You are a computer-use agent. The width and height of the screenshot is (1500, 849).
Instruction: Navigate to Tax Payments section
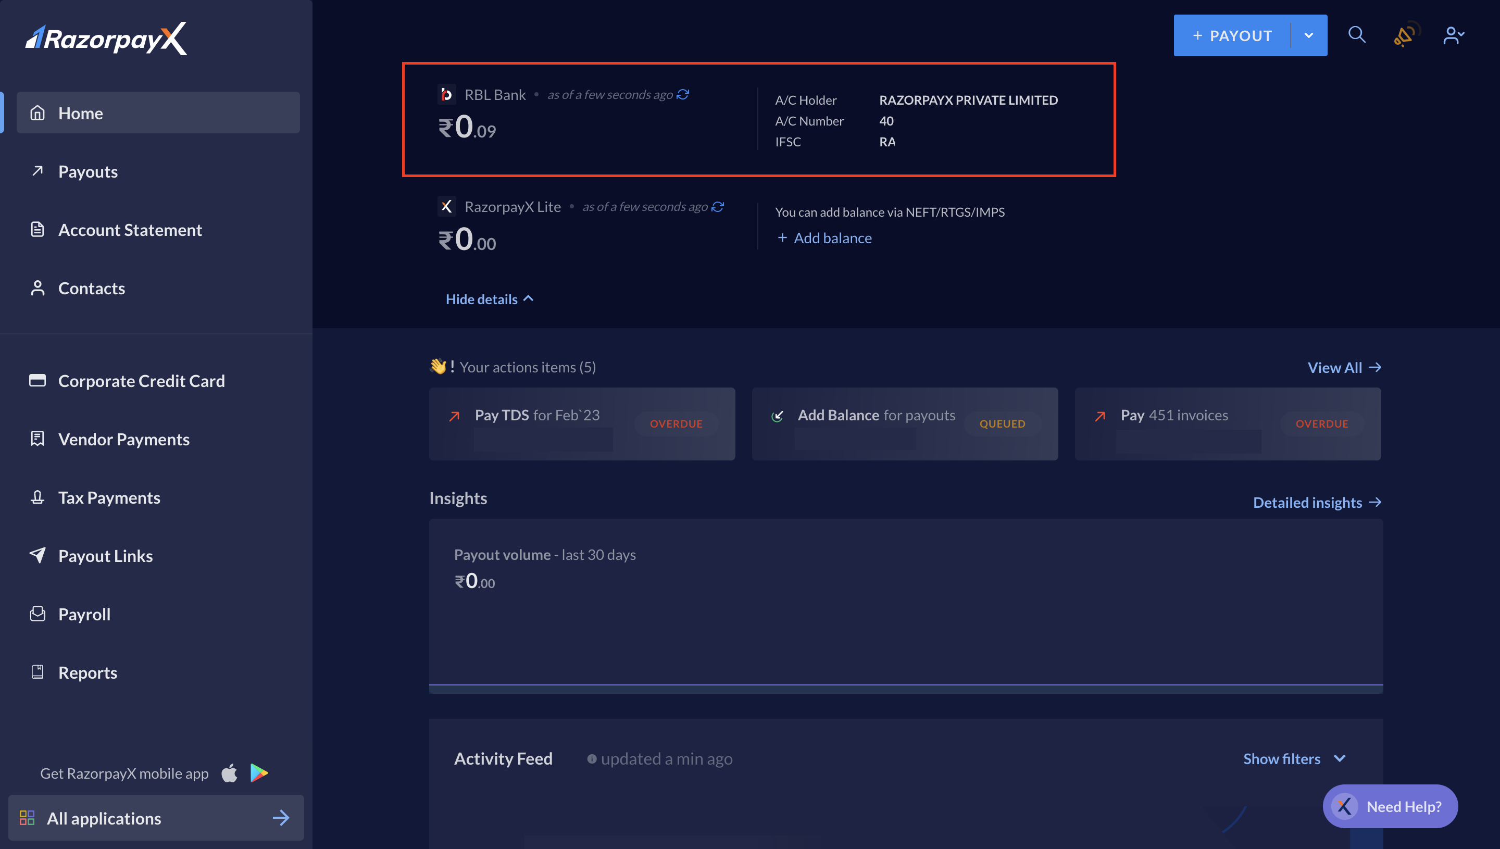(x=109, y=498)
